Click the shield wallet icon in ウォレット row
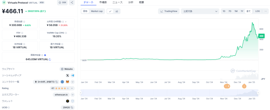Screen dimensions: 270x110 coord(73,101)
